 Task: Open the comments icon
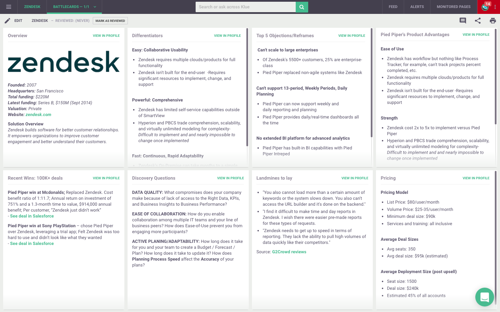463,21
